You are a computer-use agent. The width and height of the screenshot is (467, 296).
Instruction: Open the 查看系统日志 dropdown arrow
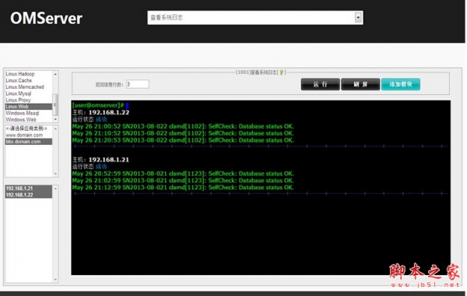(358, 18)
